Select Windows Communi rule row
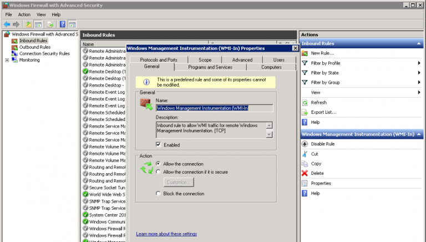This screenshot has height=242, width=426. (104, 221)
